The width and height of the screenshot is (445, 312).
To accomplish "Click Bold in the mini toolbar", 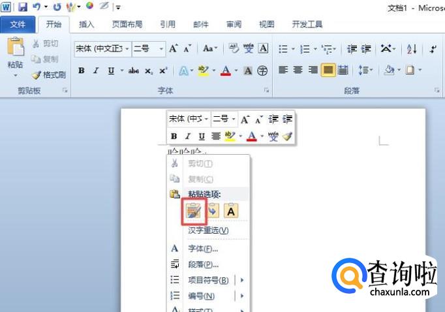I will point(174,136).
